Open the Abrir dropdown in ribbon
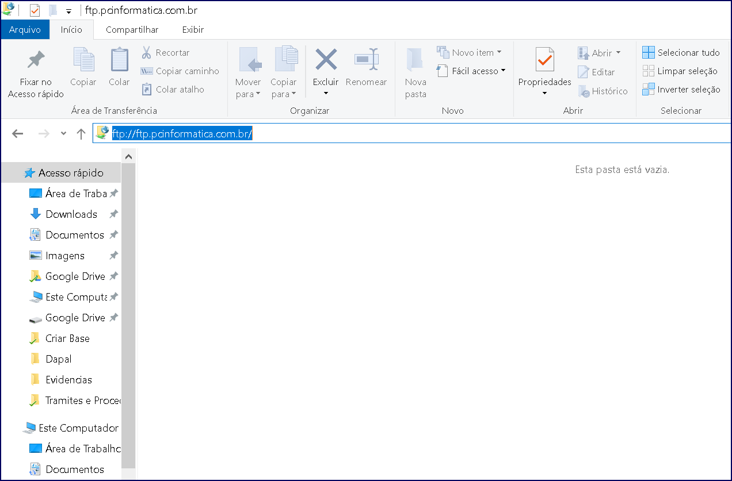The width and height of the screenshot is (732, 481). point(600,53)
